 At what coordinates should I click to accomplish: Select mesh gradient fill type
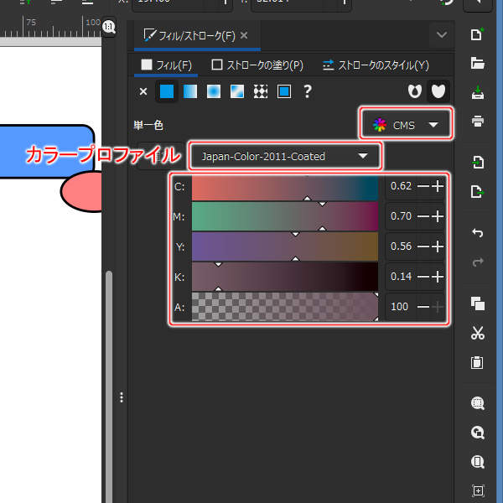(237, 91)
